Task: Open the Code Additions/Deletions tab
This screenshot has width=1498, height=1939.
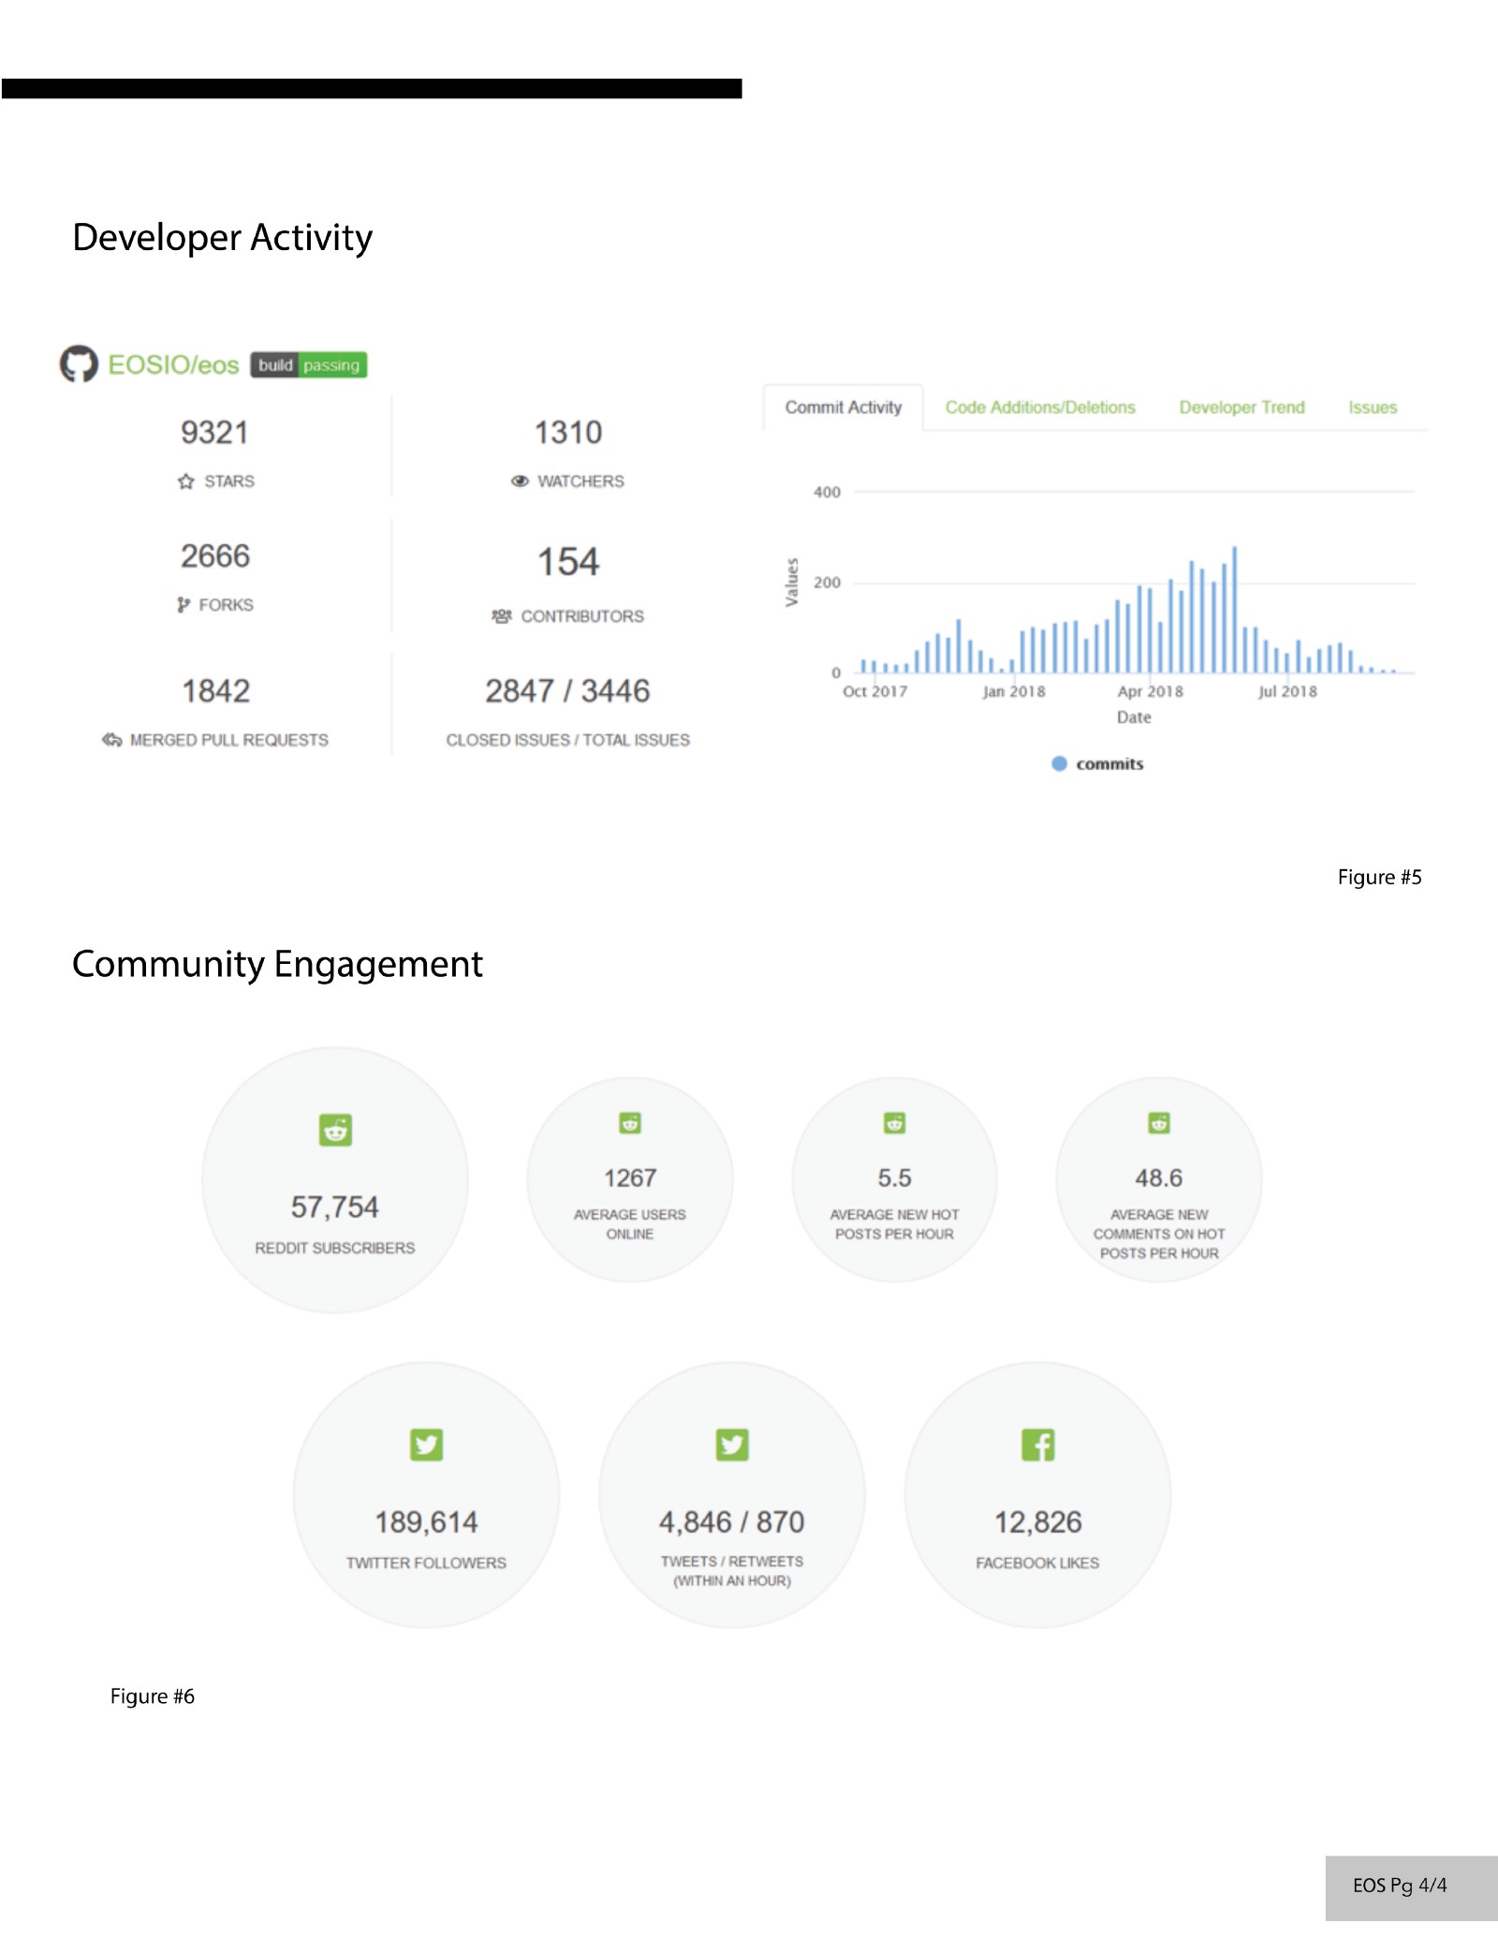Action: point(1040,407)
